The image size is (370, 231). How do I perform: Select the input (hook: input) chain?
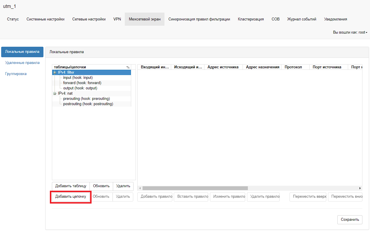[x=78, y=78]
